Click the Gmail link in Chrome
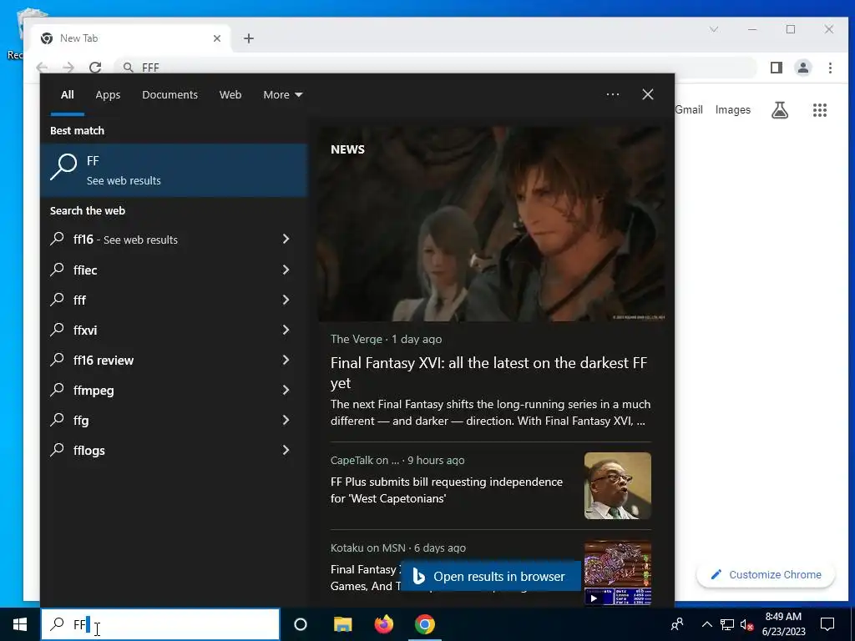Image resolution: width=855 pixels, height=641 pixels. 689,110
